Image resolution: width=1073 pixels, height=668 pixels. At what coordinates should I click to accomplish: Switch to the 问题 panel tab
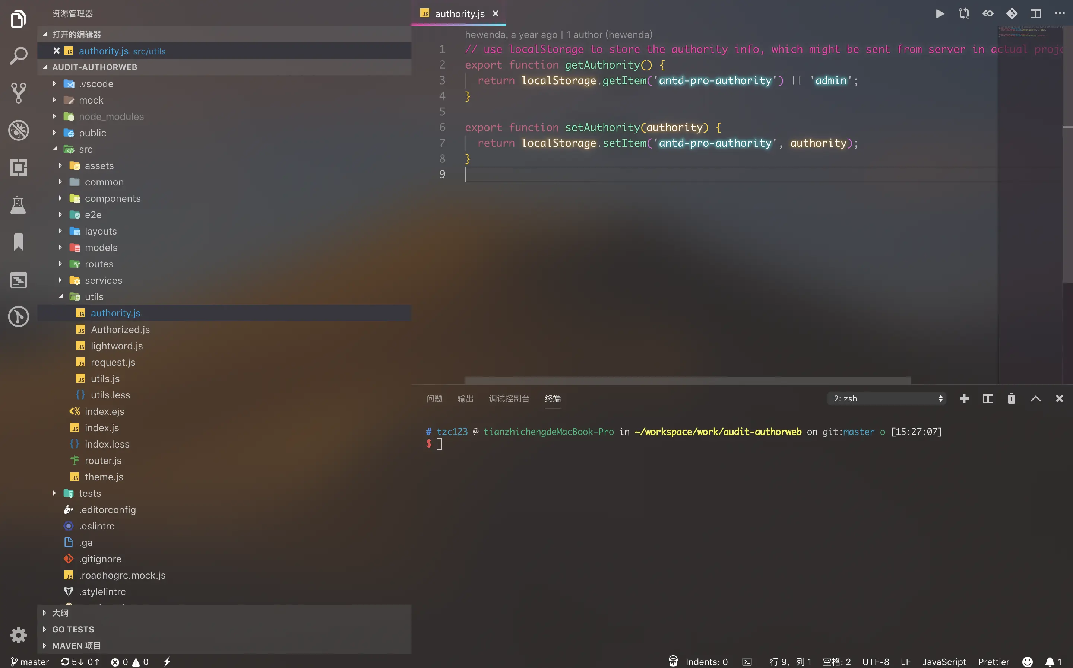coord(434,398)
